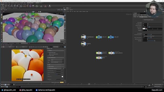Click the first icon under the playback buttons
Viewport: 164px width, 92px height.
(2, 87)
